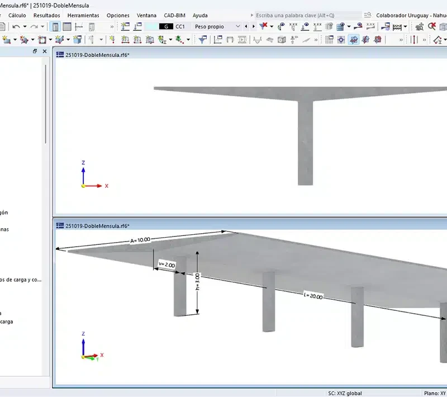This screenshot has height=397, width=447.
Task: Click the keyword search field
Action: pos(308,16)
